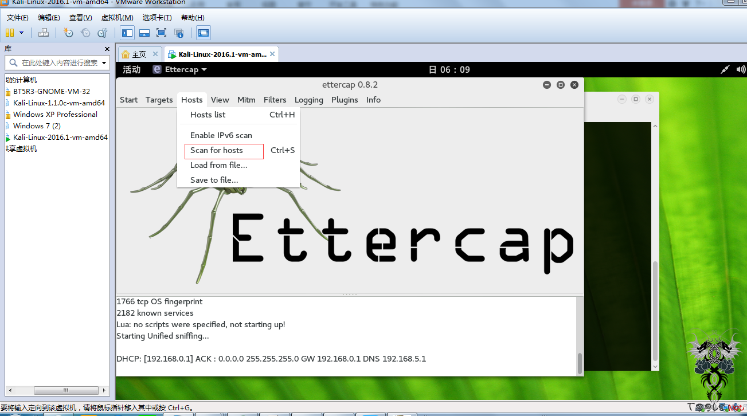Open ettercap Plugins menu
The image size is (747, 416).
click(345, 100)
